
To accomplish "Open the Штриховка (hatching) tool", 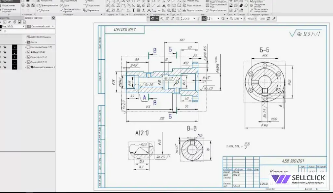I will coord(93,10).
